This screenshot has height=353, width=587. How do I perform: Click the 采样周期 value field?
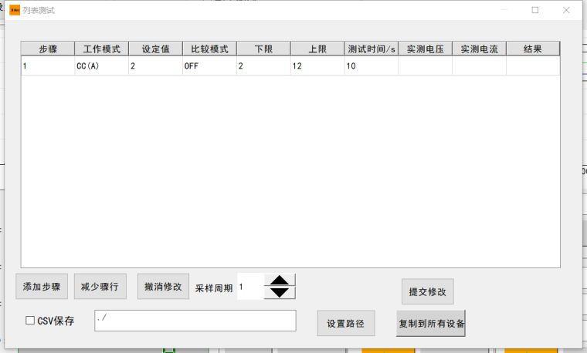tap(250, 287)
